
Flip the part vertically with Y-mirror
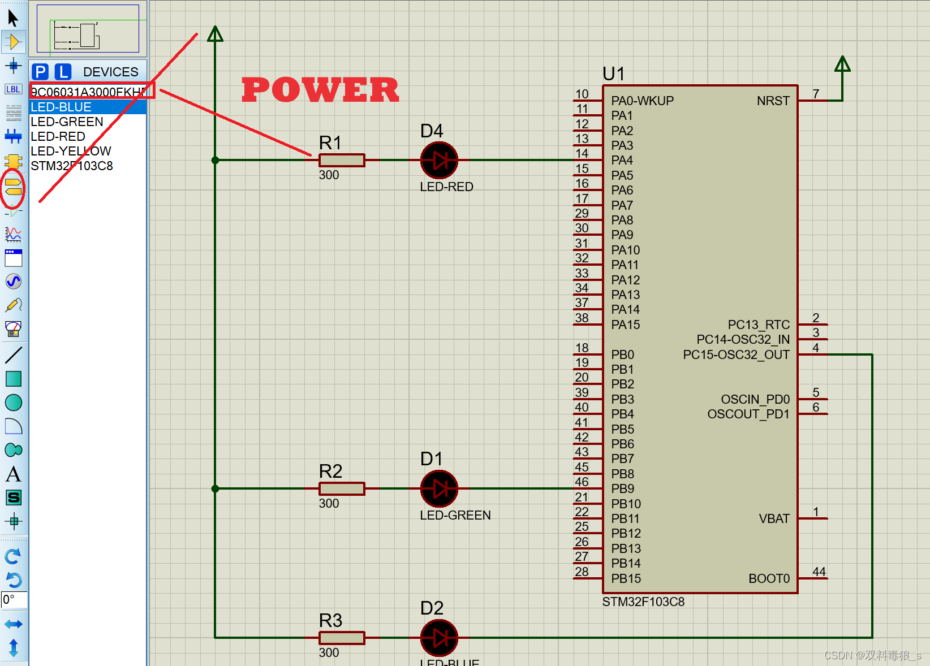click(x=13, y=648)
